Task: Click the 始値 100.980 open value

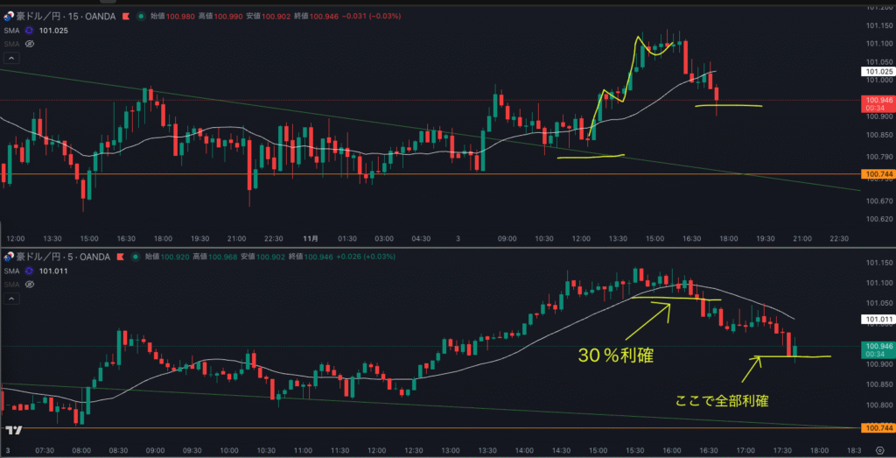Action: [x=172, y=17]
